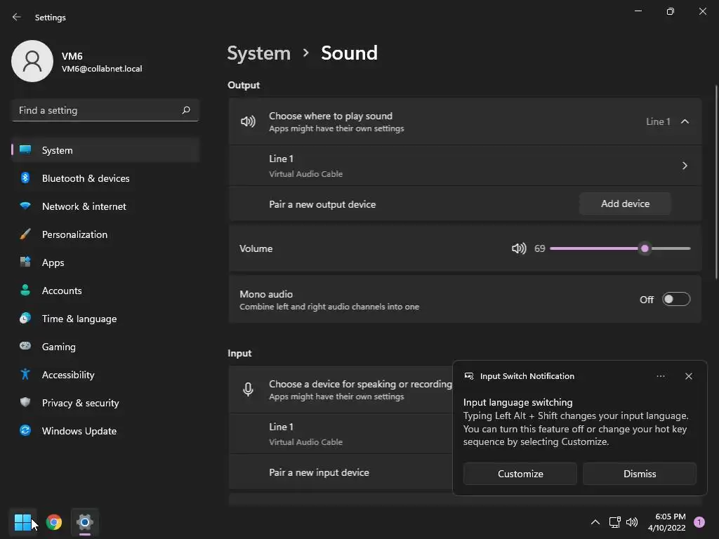Close the Input Switch Notification popup
The height and width of the screenshot is (539, 719).
pyautogui.click(x=689, y=376)
